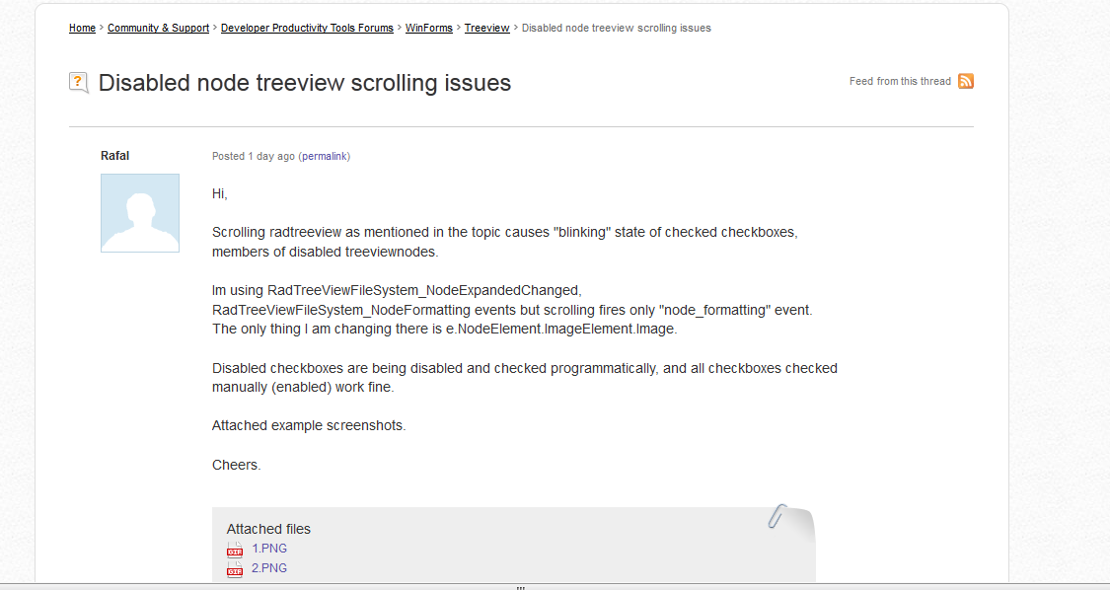Navigate to Developer Productivity Tools Forums
Screen dimensions: 1110x590
(307, 28)
